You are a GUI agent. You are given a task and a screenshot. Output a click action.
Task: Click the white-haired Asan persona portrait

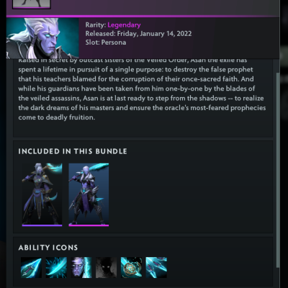point(42,38)
